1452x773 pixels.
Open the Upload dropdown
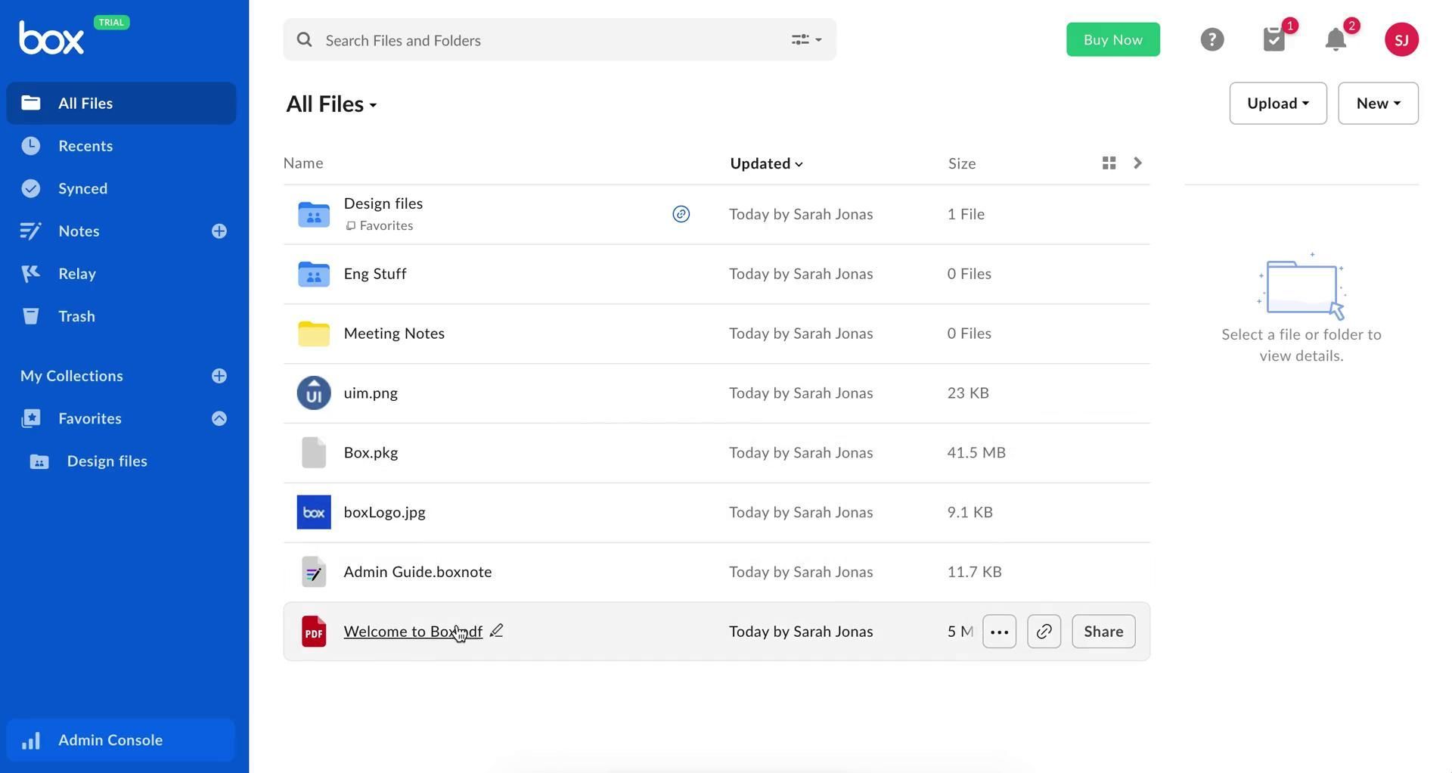(1277, 104)
